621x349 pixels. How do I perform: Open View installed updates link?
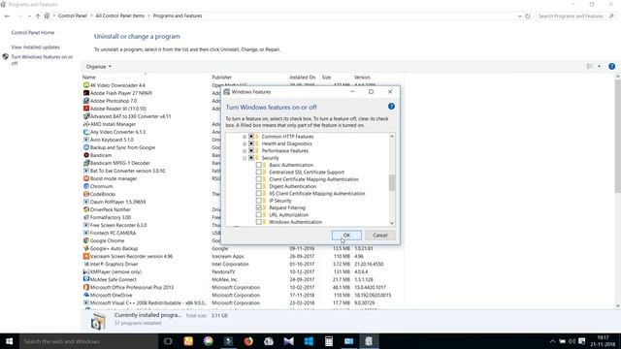[x=36, y=48]
